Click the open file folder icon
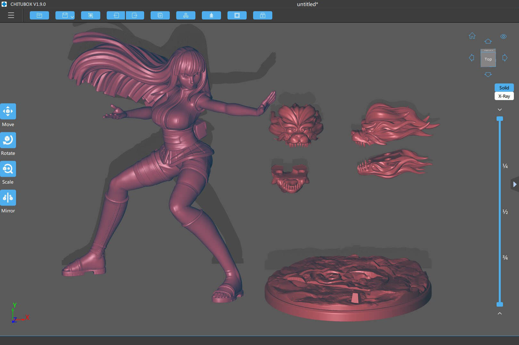Image resolution: width=519 pixels, height=345 pixels. tap(39, 15)
